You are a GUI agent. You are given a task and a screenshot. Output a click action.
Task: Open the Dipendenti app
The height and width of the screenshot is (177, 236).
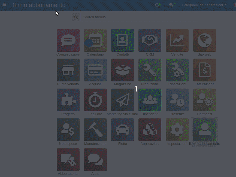(150, 100)
